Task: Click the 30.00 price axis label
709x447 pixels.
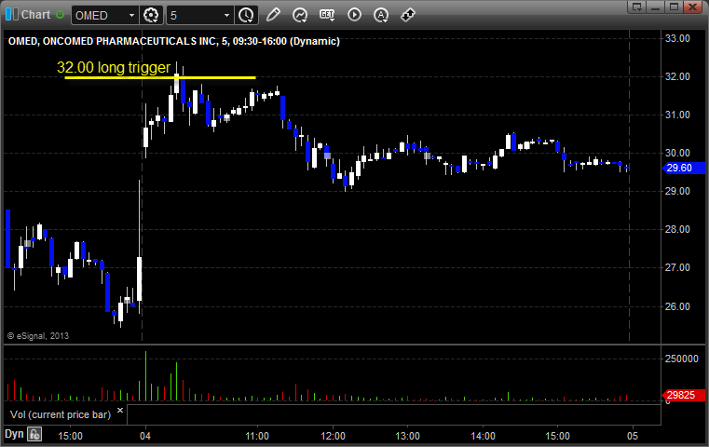Action: pos(677,154)
